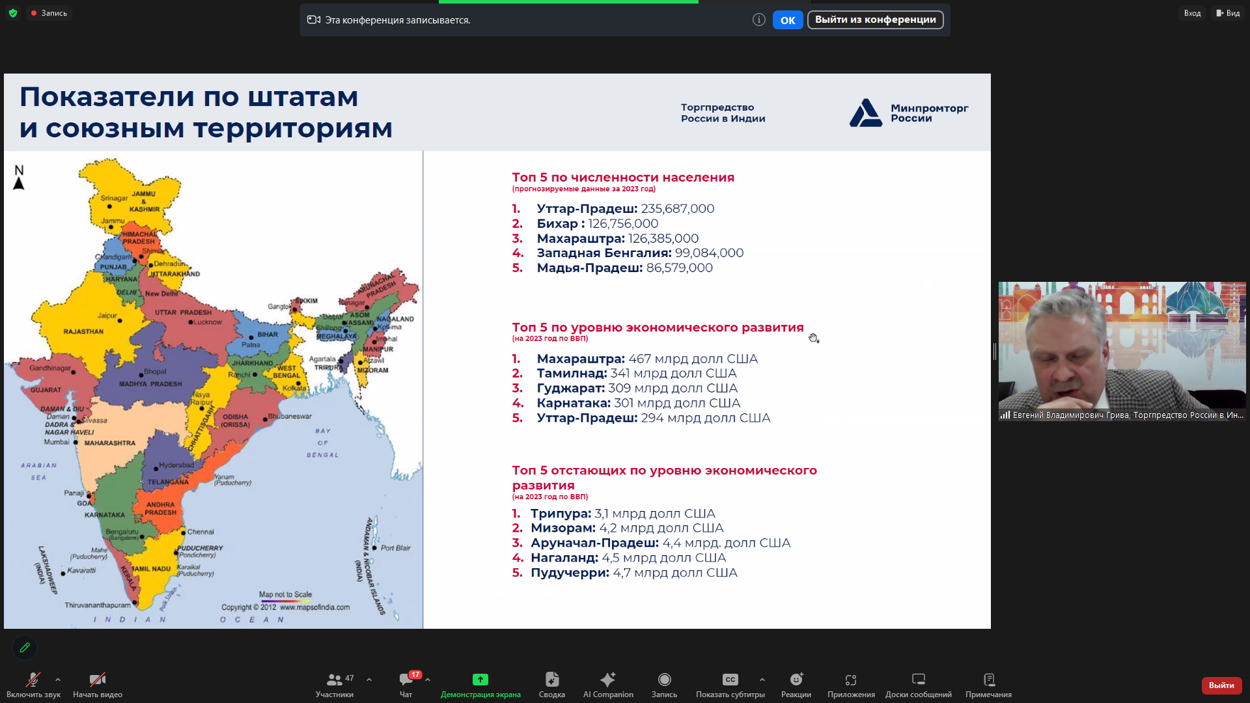
Task: Click the Вход sign-in item top right
Action: coord(1192,13)
